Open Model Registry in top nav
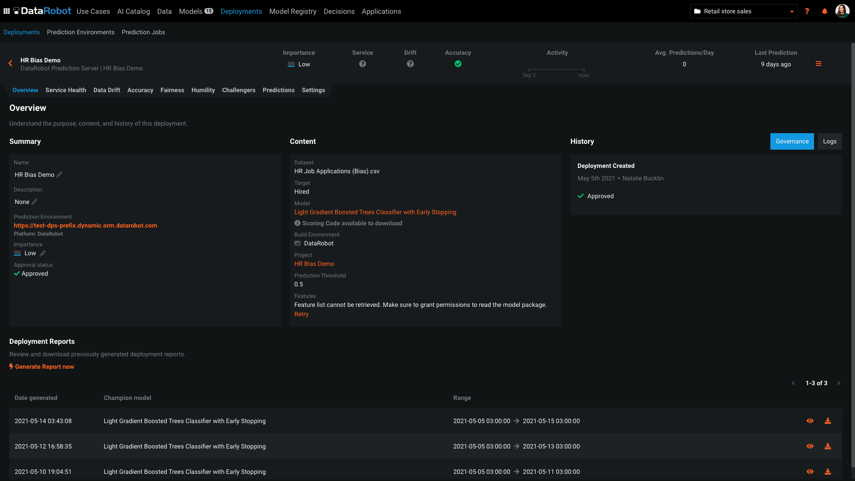The width and height of the screenshot is (855, 481). coord(293,11)
